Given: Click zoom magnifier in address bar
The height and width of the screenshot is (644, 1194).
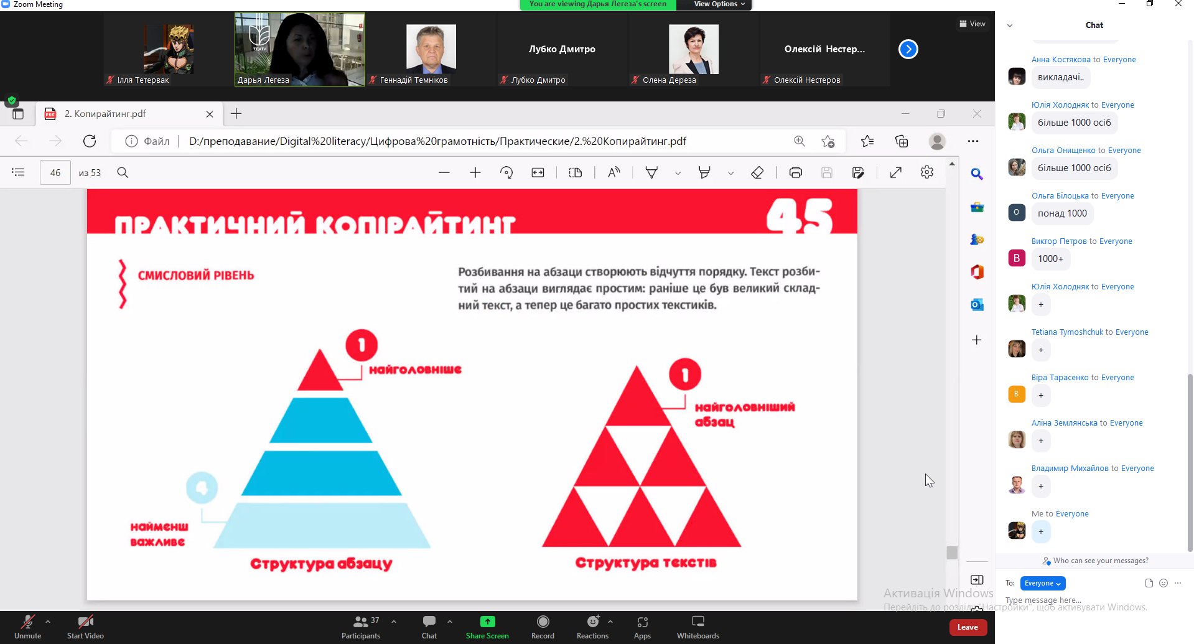Looking at the screenshot, I should click(x=800, y=141).
